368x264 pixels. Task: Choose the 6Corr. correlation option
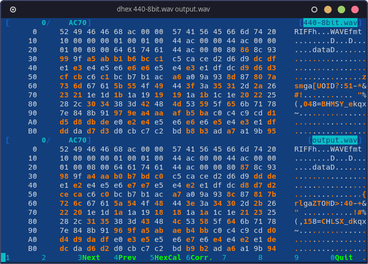[x=199, y=257]
